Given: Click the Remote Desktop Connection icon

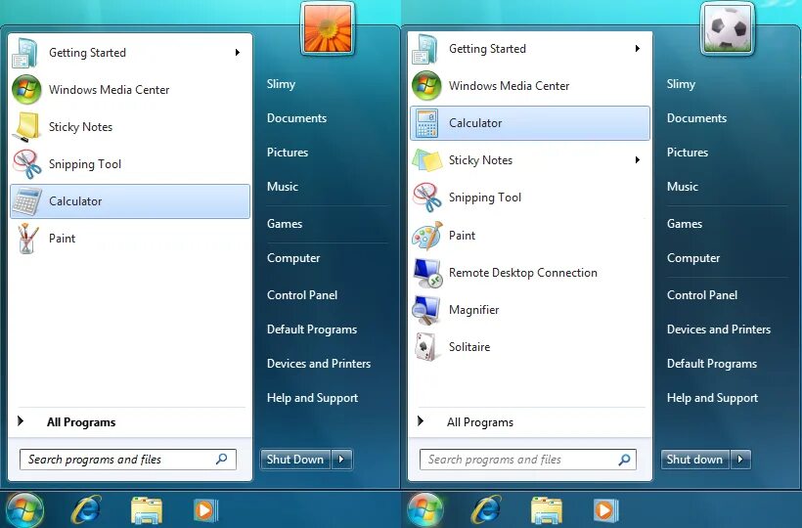Looking at the screenshot, I should (x=427, y=273).
